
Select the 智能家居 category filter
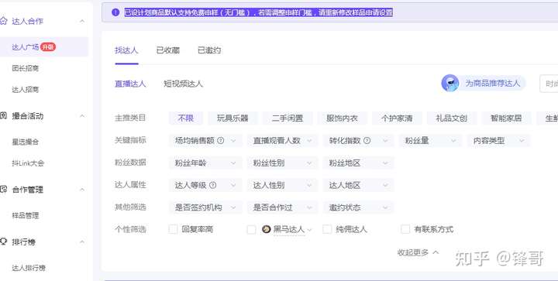506,118
